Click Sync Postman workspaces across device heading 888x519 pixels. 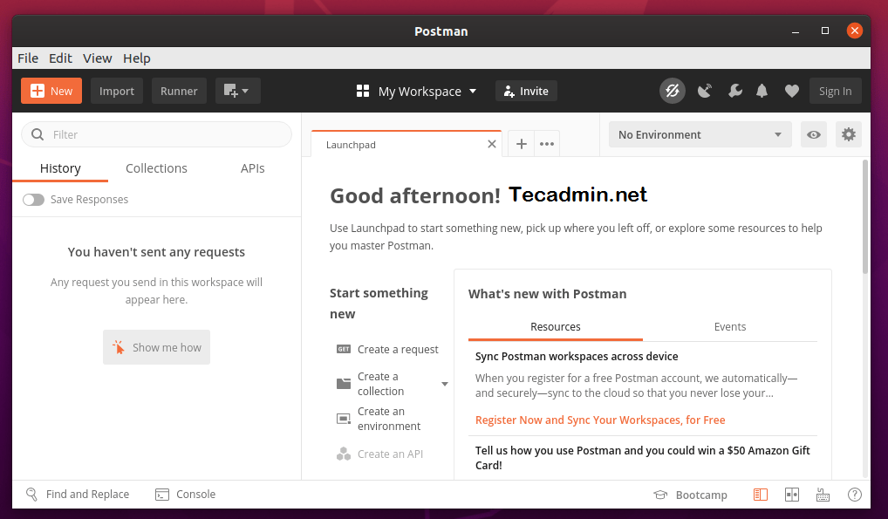point(577,357)
